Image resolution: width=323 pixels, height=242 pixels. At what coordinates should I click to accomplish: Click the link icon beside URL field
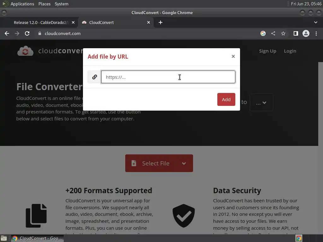click(x=94, y=77)
